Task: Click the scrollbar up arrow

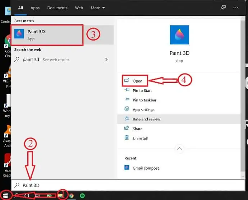Action: click(x=243, y=18)
